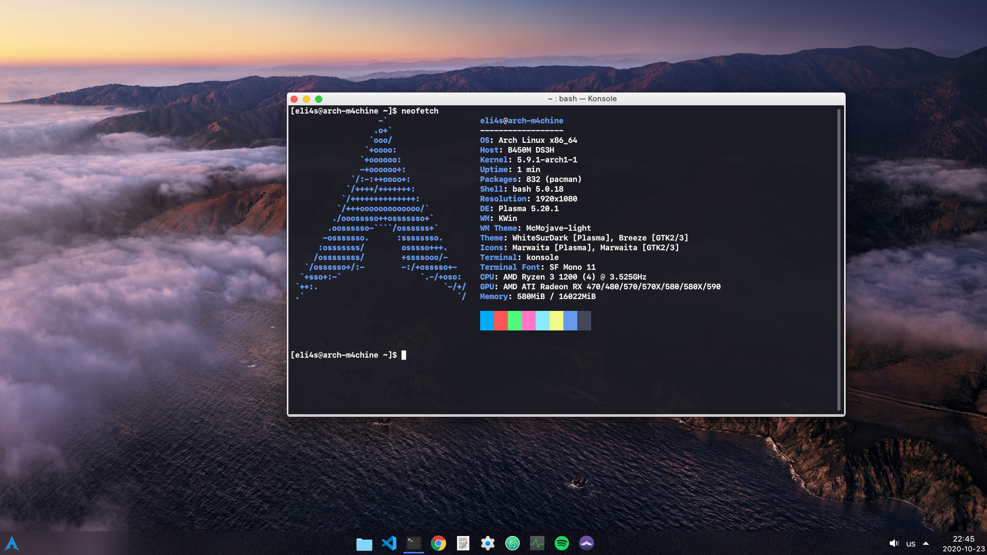The height and width of the screenshot is (555, 987).
Task: Launch Visual Studio Code from taskbar
Action: (389, 543)
